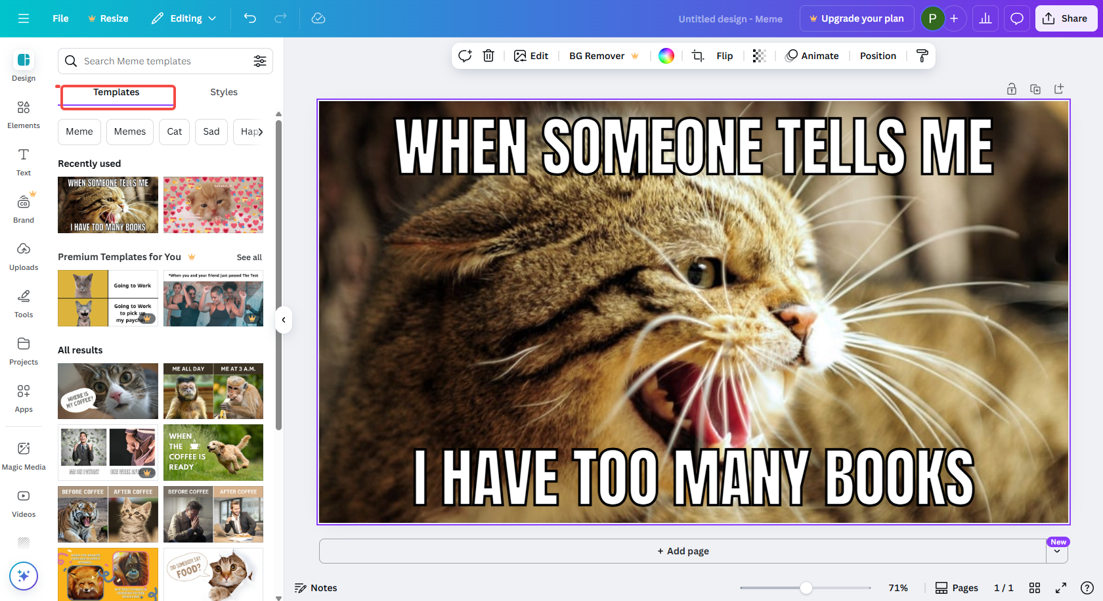Launch the Canva AI assistant button

pos(24,576)
